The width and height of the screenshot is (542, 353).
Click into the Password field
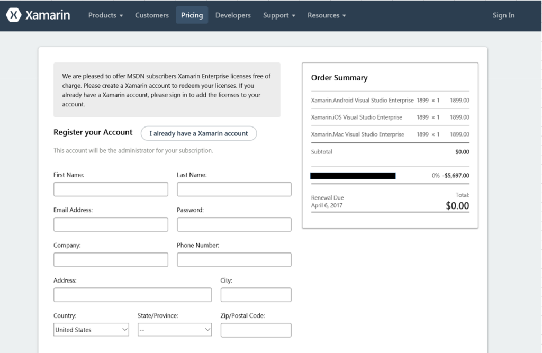234,225
